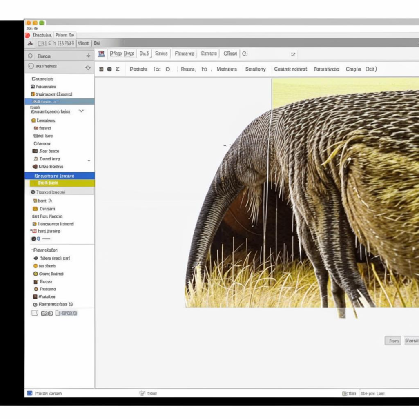Click the brown icon beside Kitas Eiodtvs

pos(35,167)
